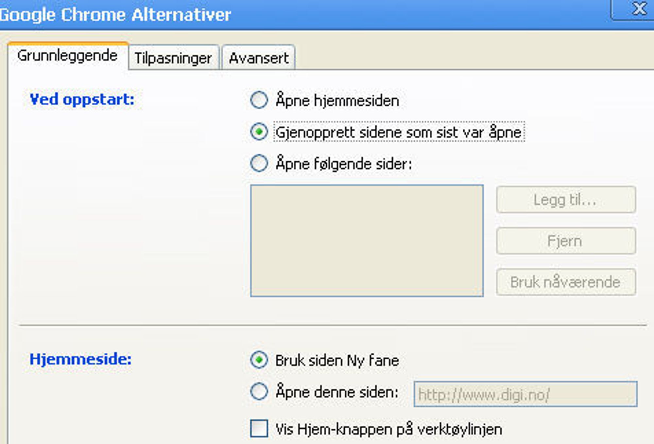This screenshot has width=654, height=444.
Task: Switch to the Grunnleggende tab
Action: pyautogui.click(x=68, y=56)
